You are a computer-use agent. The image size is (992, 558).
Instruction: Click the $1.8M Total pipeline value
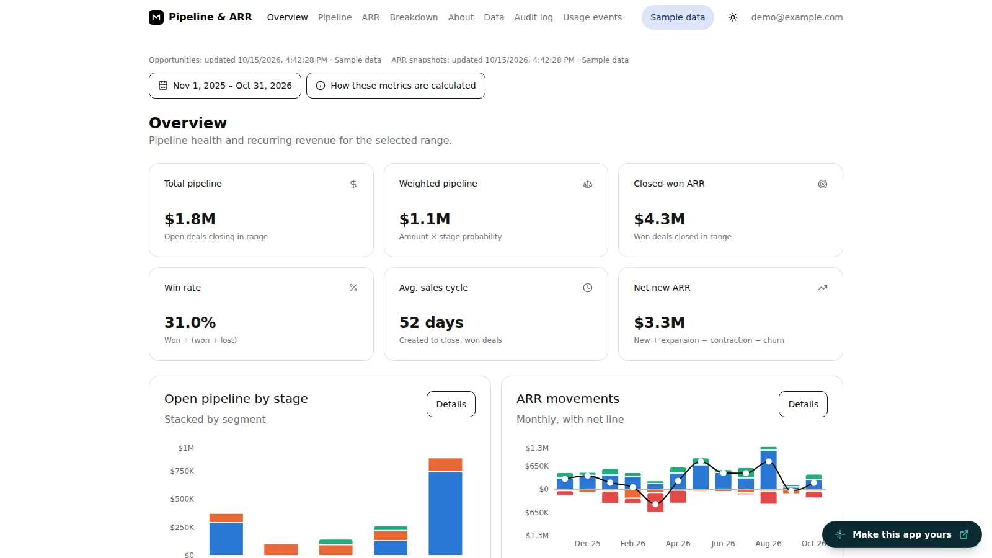[190, 219]
